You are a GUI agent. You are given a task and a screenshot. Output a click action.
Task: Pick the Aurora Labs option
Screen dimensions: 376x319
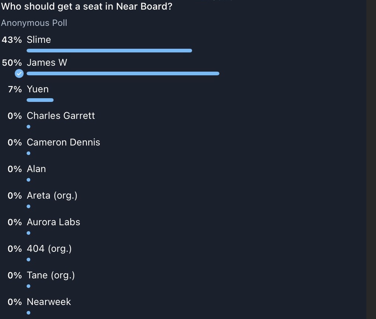(x=54, y=222)
